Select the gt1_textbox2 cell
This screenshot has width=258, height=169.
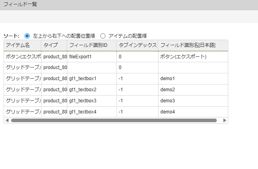[x=92, y=90]
